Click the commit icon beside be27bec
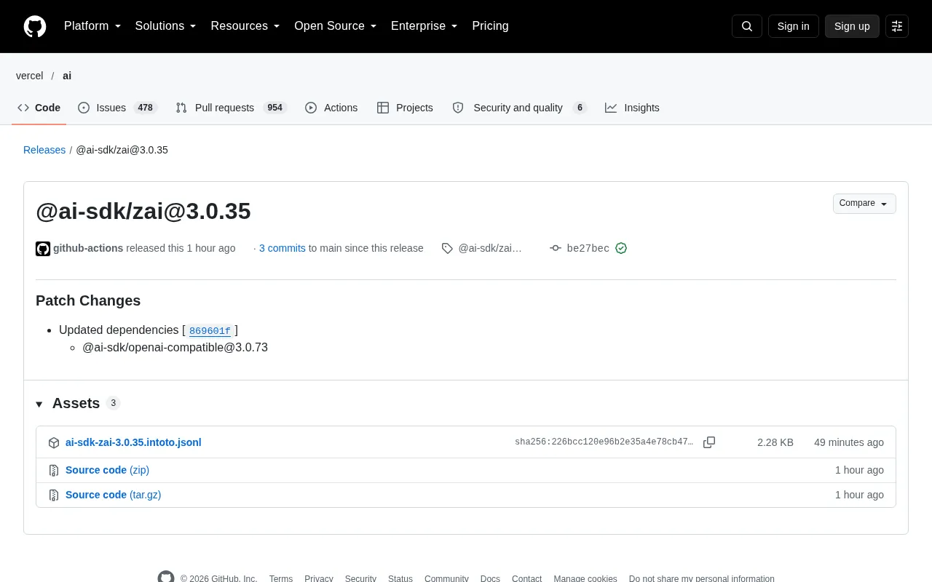932x582 pixels. [x=556, y=248]
